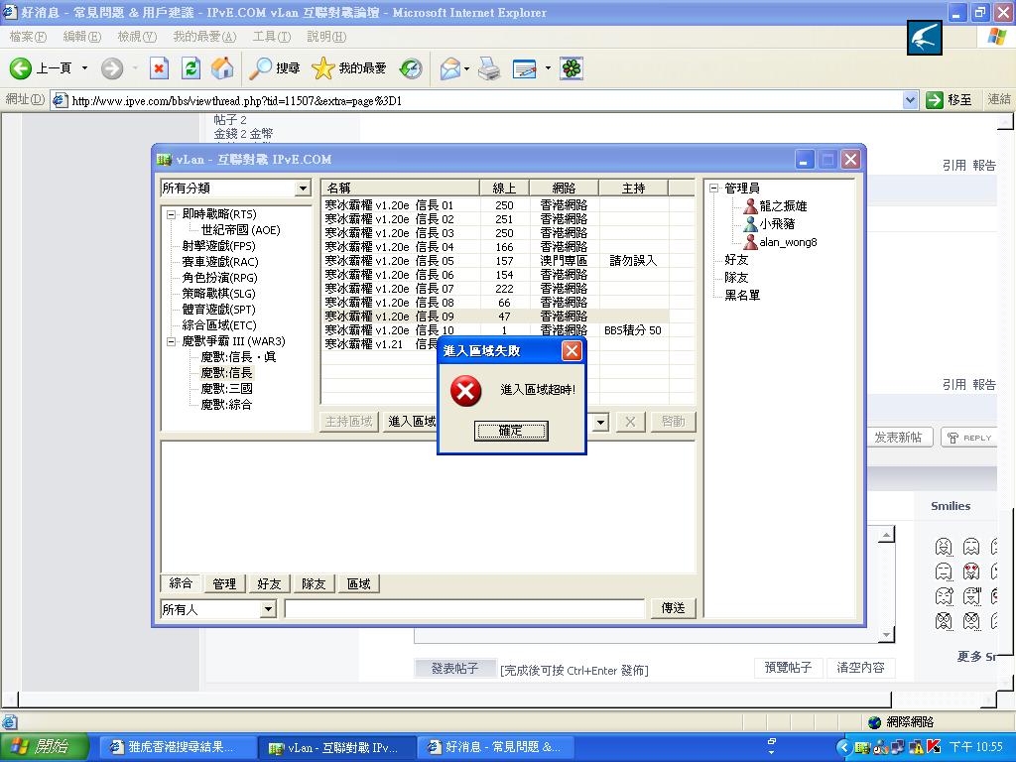Select 魔獸:三國 in the game tree
Image resolution: width=1016 pixels, height=762 pixels.
click(x=226, y=389)
